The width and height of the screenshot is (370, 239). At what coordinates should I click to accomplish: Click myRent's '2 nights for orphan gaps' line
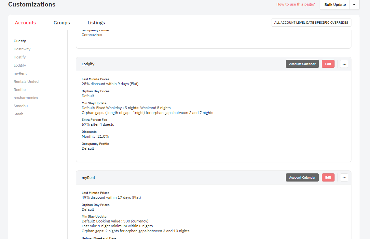click(135, 231)
